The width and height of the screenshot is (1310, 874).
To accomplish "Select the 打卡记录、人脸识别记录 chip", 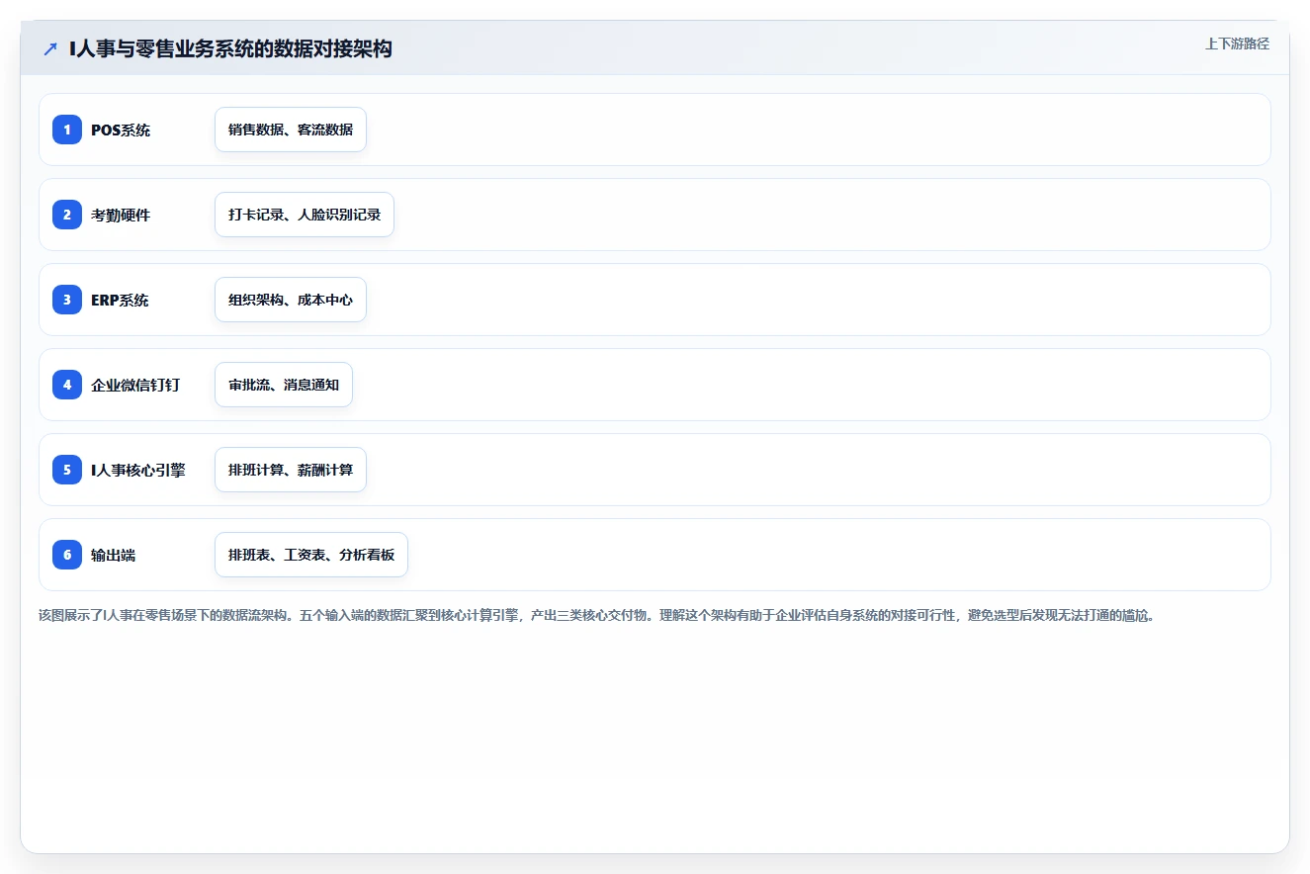I will pyautogui.click(x=305, y=215).
